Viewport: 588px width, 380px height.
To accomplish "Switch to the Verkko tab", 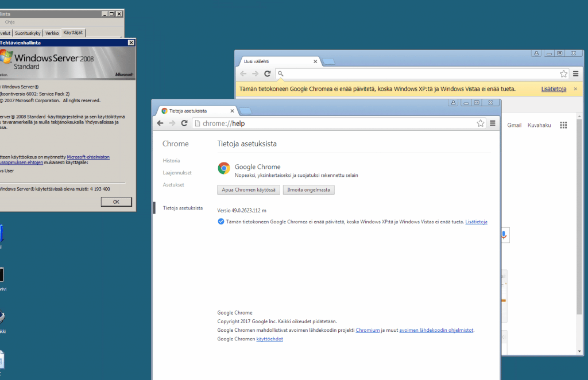I will pos(52,33).
